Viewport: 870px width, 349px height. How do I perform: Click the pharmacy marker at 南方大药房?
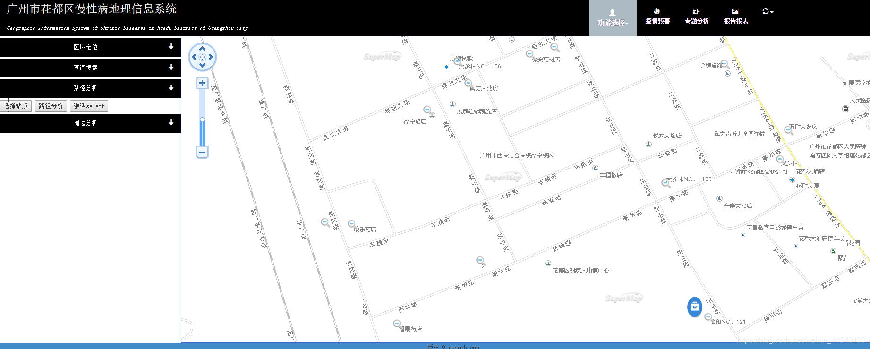pyautogui.click(x=468, y=83)
